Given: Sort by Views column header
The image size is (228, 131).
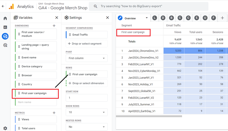Looking at the screenshot, I should [x=178, y=32].
